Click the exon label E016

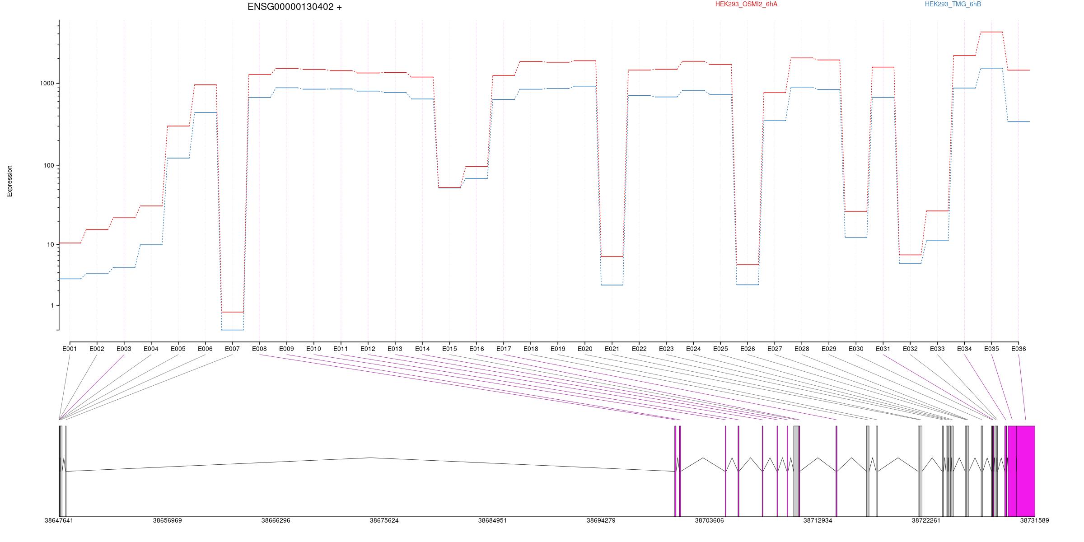tap(477, 349)
